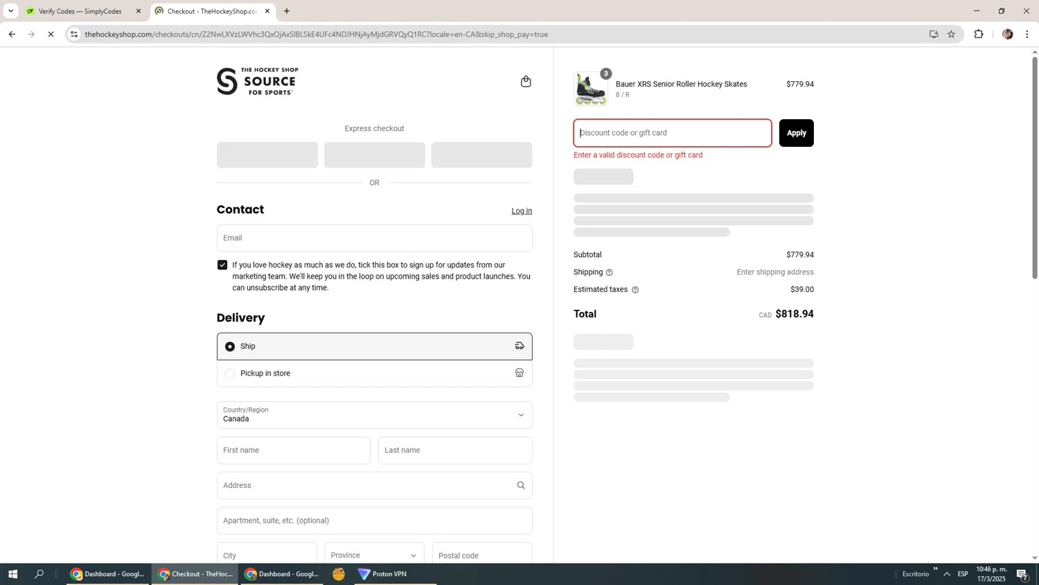Open first Dashboard Google Chrome taskbar window
Image resolution: width=1039 pixels, height=585 pixels.
[x=108, y=574]
